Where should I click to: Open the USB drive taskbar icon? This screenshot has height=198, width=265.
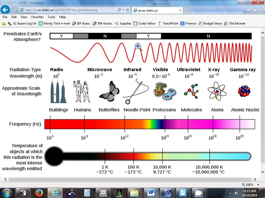[167, 193]
